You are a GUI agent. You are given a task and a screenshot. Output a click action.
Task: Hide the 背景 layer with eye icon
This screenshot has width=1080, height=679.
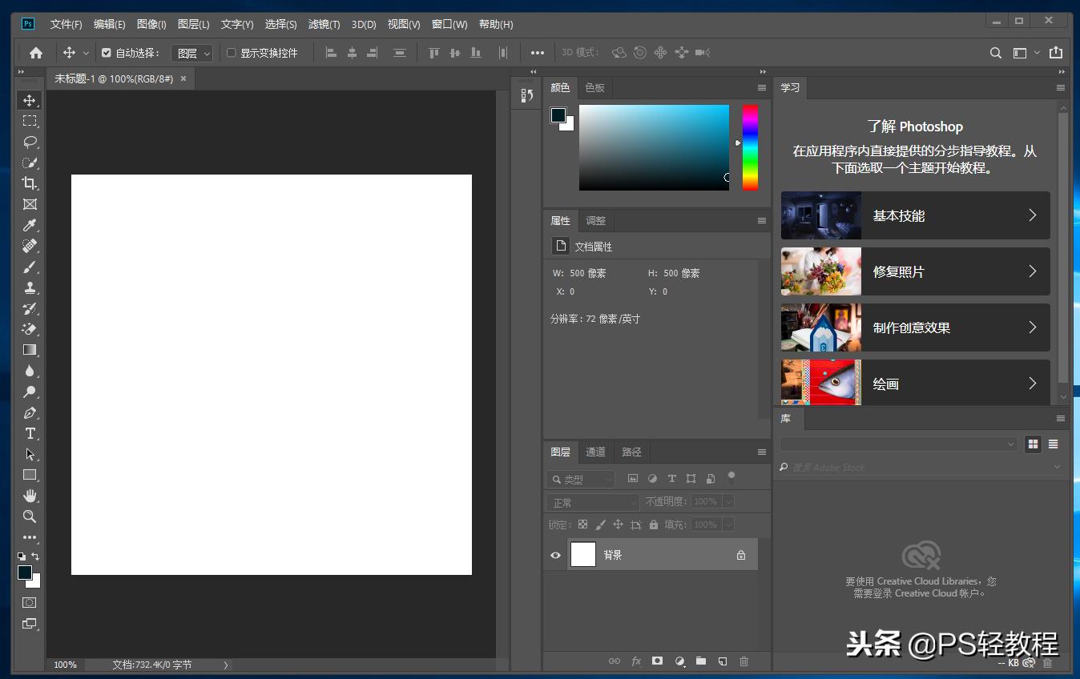click(x=555, y=555)
